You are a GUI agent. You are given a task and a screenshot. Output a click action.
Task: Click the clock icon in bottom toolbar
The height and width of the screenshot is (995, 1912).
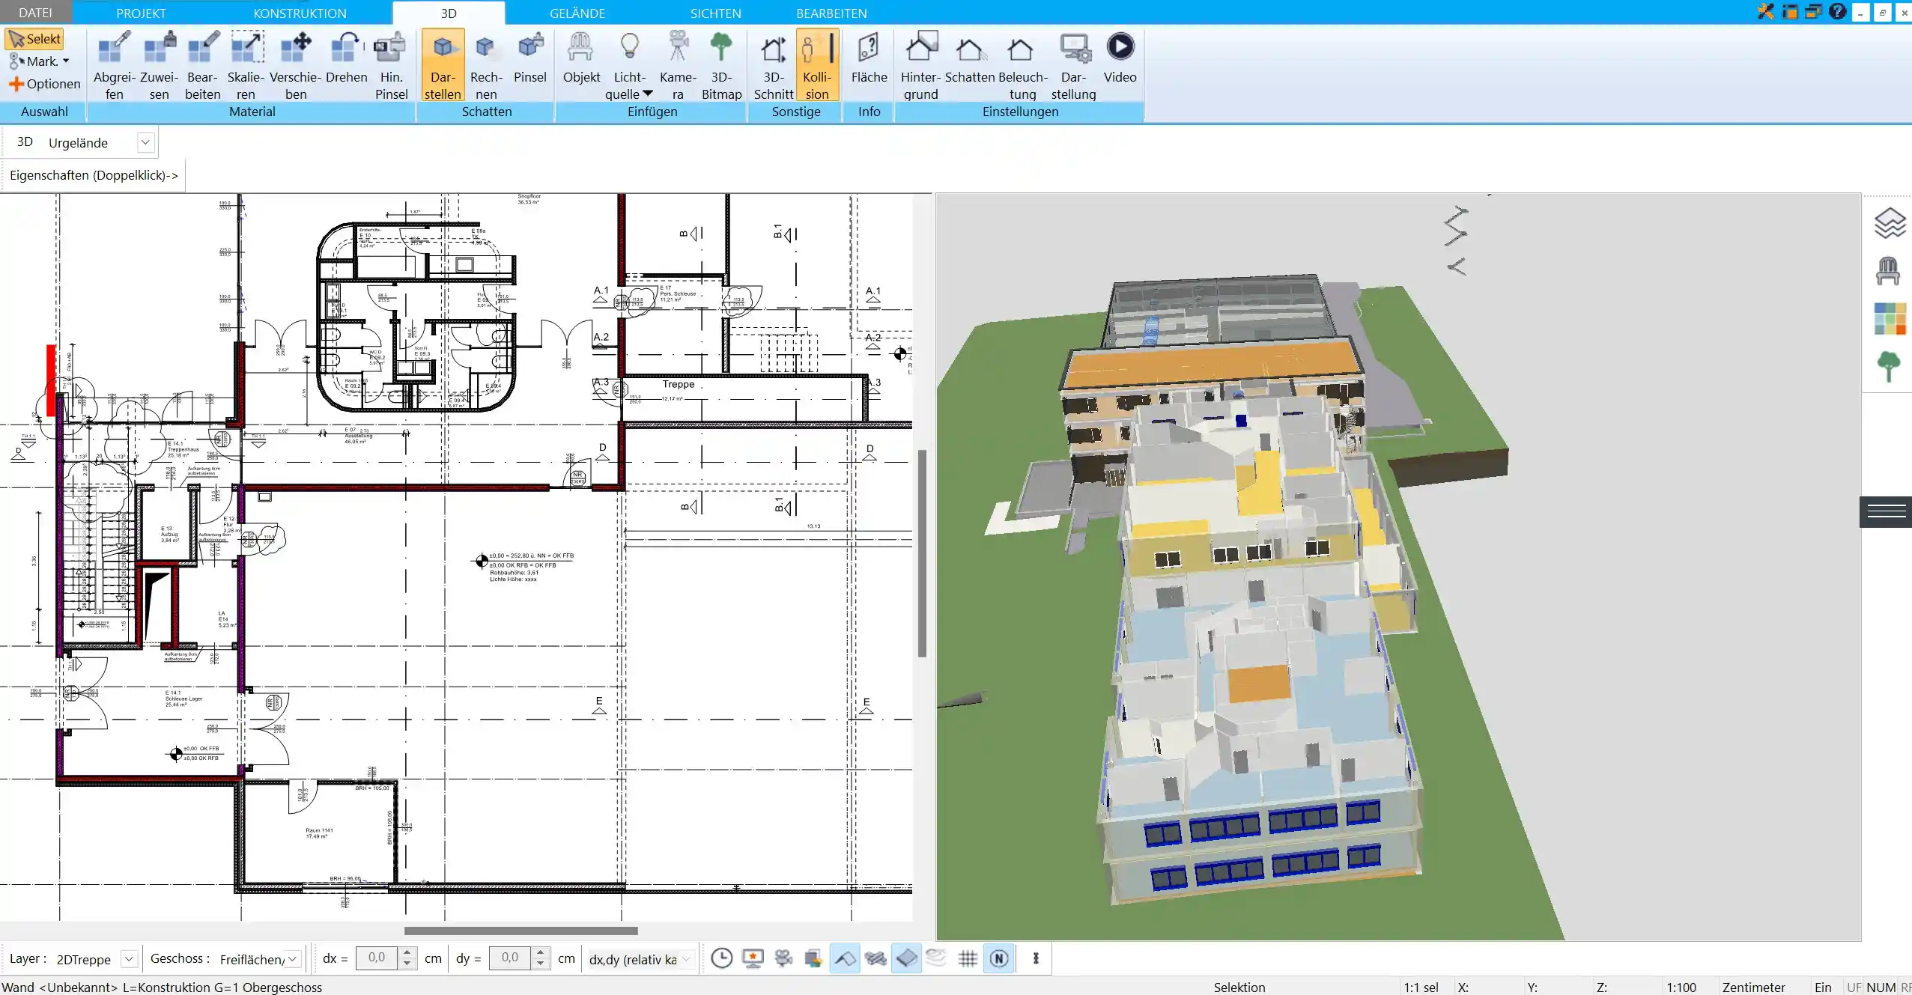click(x=721, y=958)
